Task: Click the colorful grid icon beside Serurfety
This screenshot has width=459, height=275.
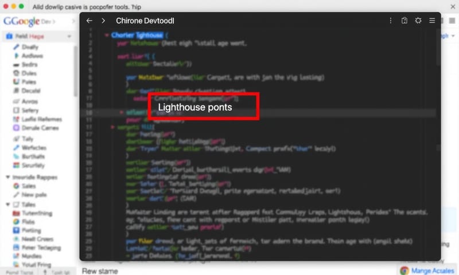Action: [16, 165]
